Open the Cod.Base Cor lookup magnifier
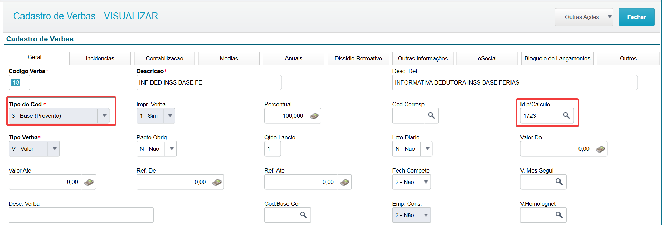 (x=303, y=215)
